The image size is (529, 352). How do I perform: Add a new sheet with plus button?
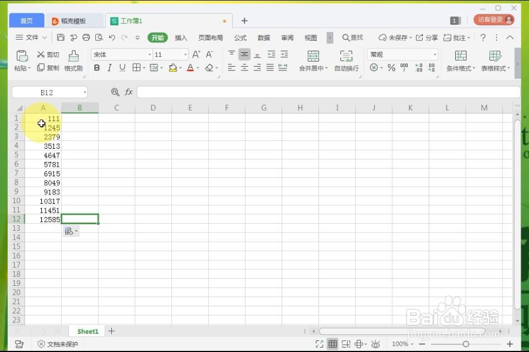coord(112,332)
